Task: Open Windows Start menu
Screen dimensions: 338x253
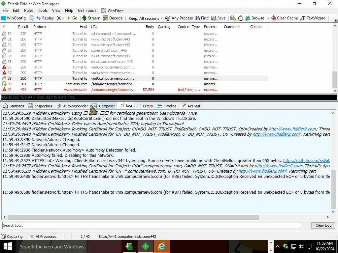Action: [8, 246]
